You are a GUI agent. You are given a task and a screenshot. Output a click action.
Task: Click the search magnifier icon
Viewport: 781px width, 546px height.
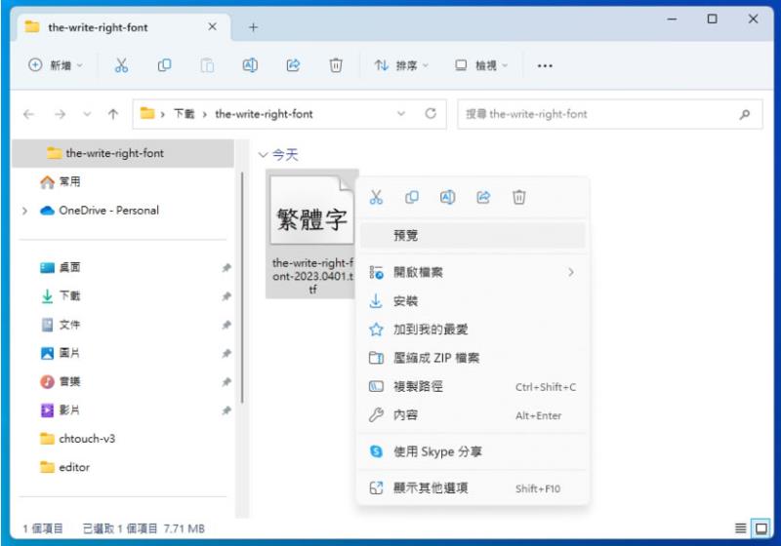(x=745, y=114)
